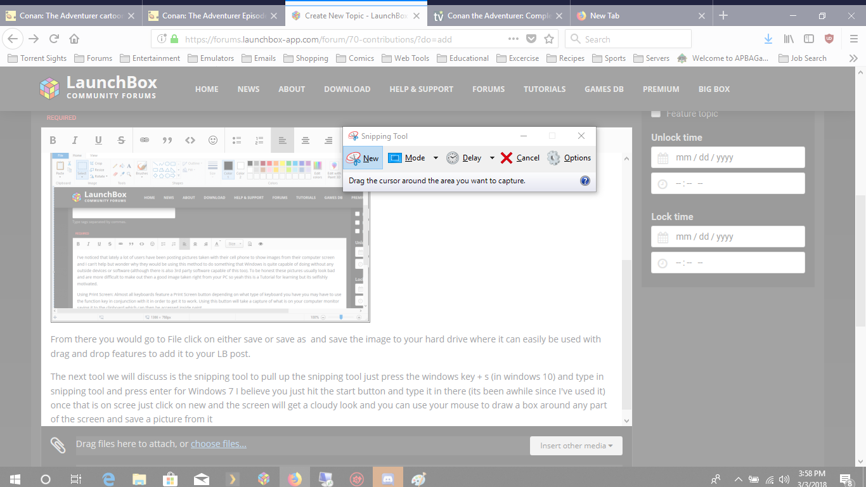The height and width of the screenshot is (487, 866).
Task: Open Firefox downloads arrow
Action: 768,39
